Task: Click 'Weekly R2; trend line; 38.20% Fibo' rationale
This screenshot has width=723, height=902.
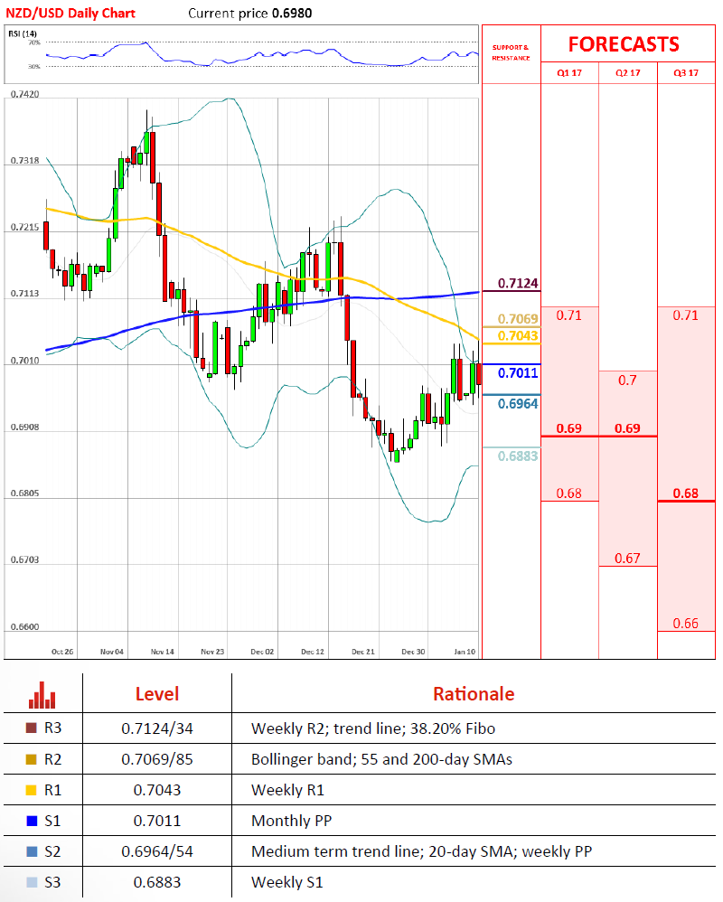Action: point(373,728)
